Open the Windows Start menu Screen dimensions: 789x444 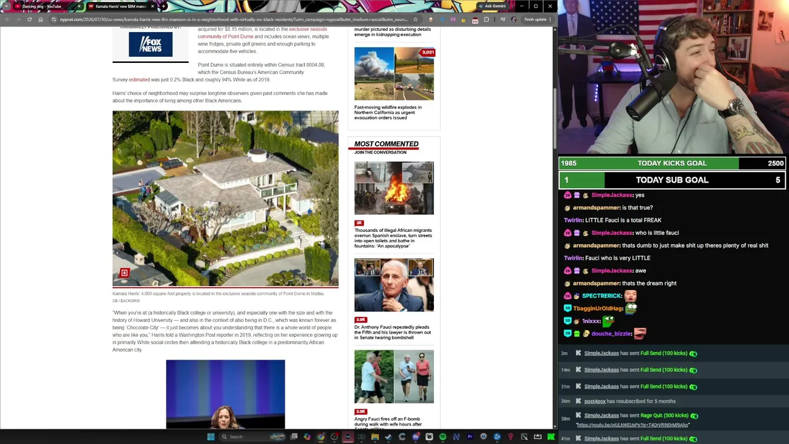click(x=211, y=437)
